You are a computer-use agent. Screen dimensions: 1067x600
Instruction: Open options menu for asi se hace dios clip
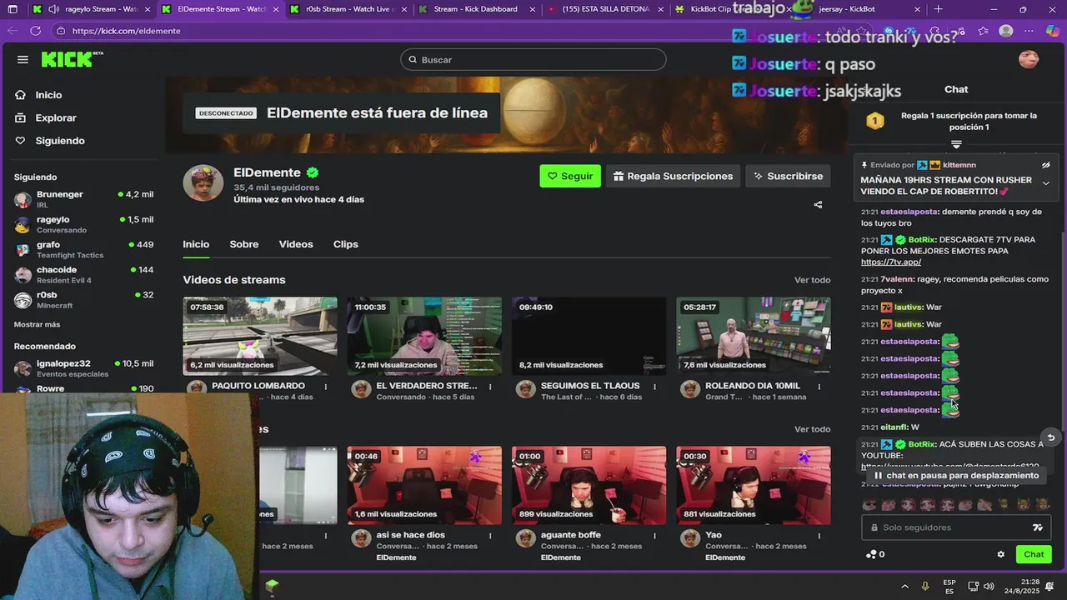pyautogui.click(x=490, y=536)
